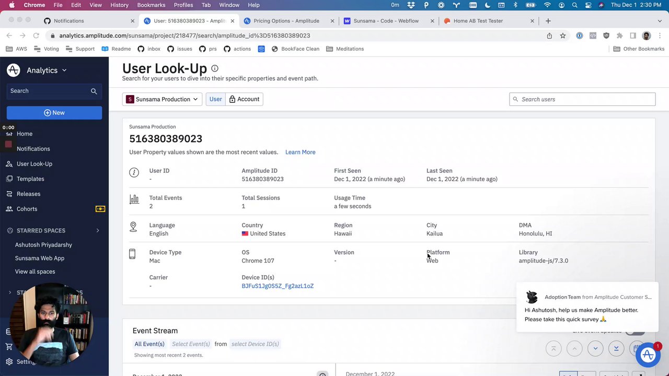Open Chrome extensions puzzle icon

point(619,36)
